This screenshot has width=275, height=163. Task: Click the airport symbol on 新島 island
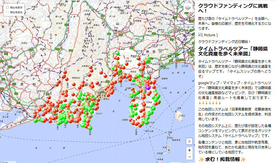(168, 150)
